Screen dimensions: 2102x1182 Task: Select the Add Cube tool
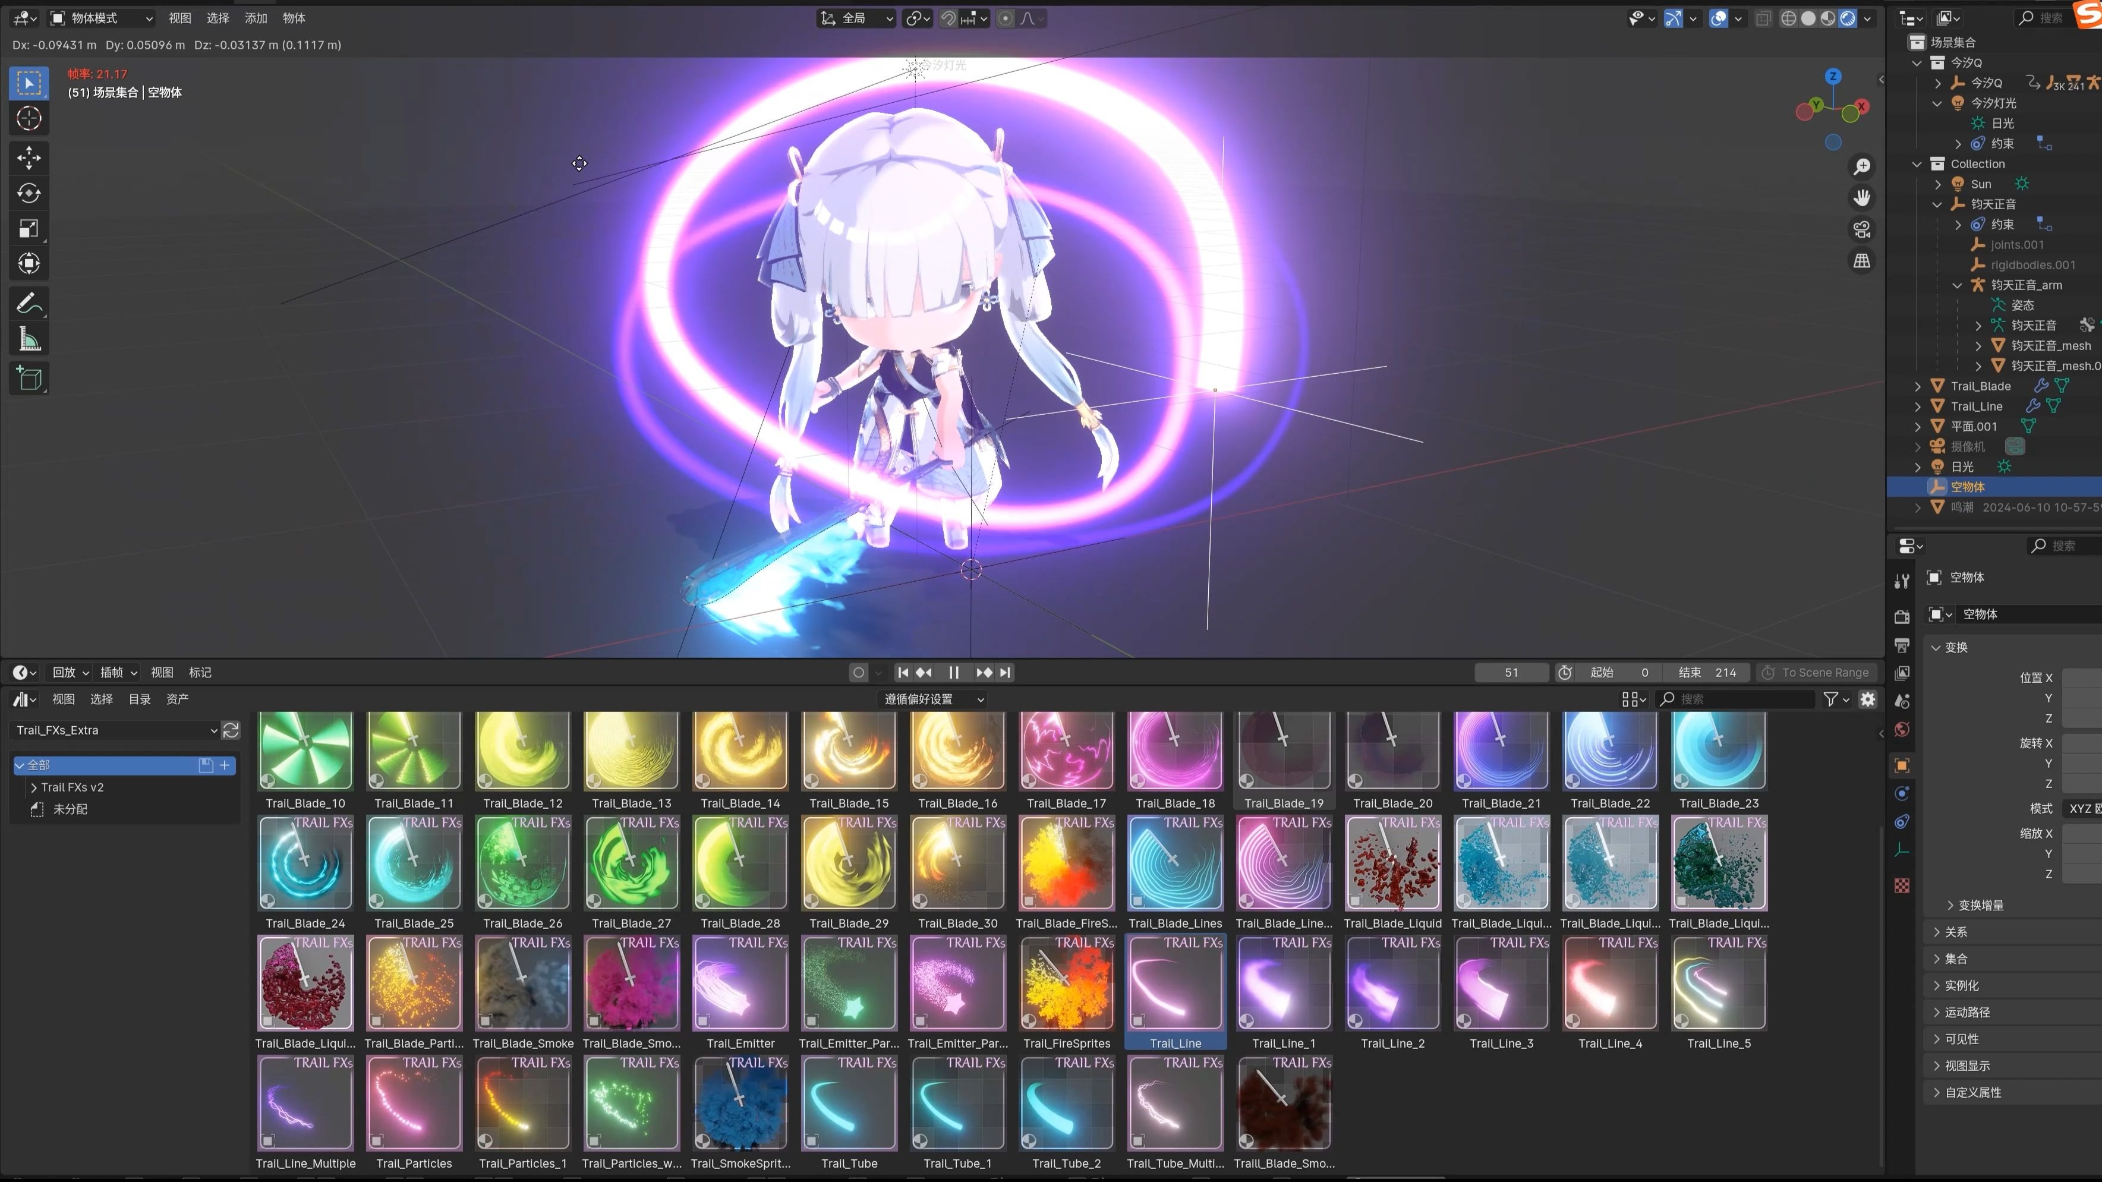pos(29,379)
